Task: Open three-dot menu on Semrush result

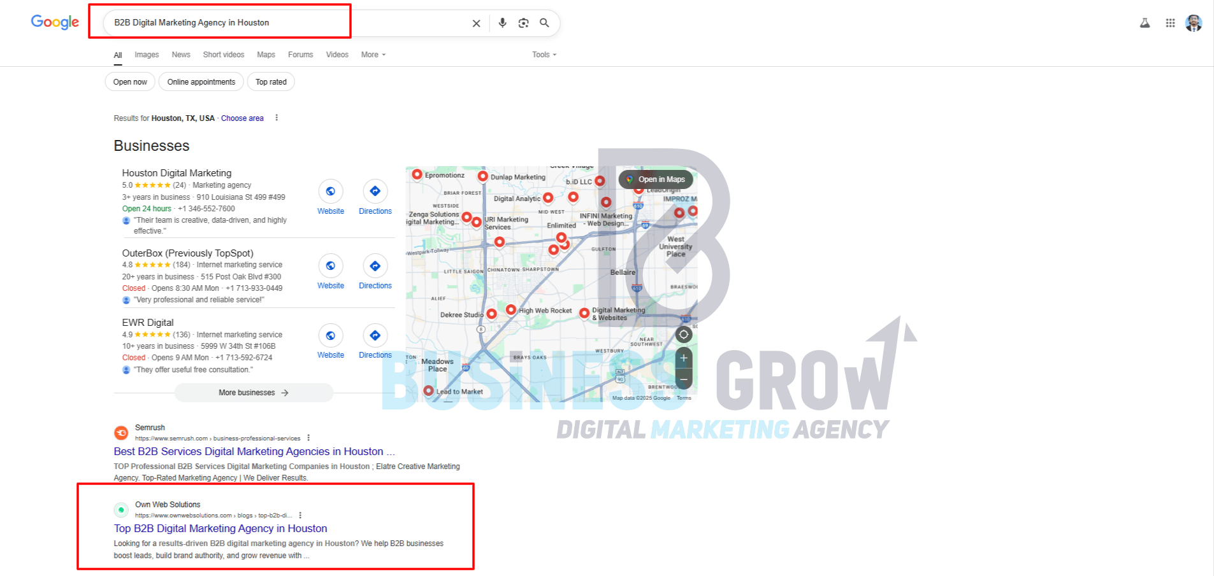Action: [x=308, y=438]
